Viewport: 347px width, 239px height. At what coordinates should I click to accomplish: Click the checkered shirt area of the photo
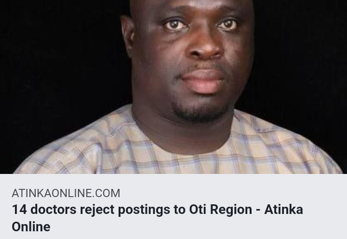177,150
